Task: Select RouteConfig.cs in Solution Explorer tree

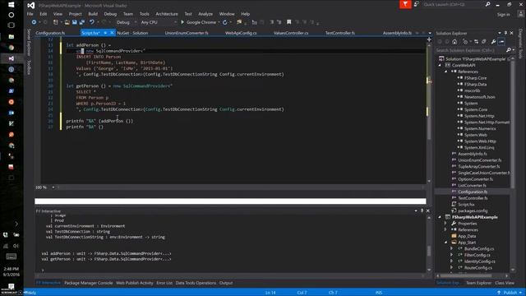Action: tap(478, 268)
